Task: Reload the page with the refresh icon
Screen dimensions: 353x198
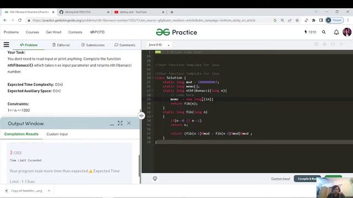Action: 20,20
